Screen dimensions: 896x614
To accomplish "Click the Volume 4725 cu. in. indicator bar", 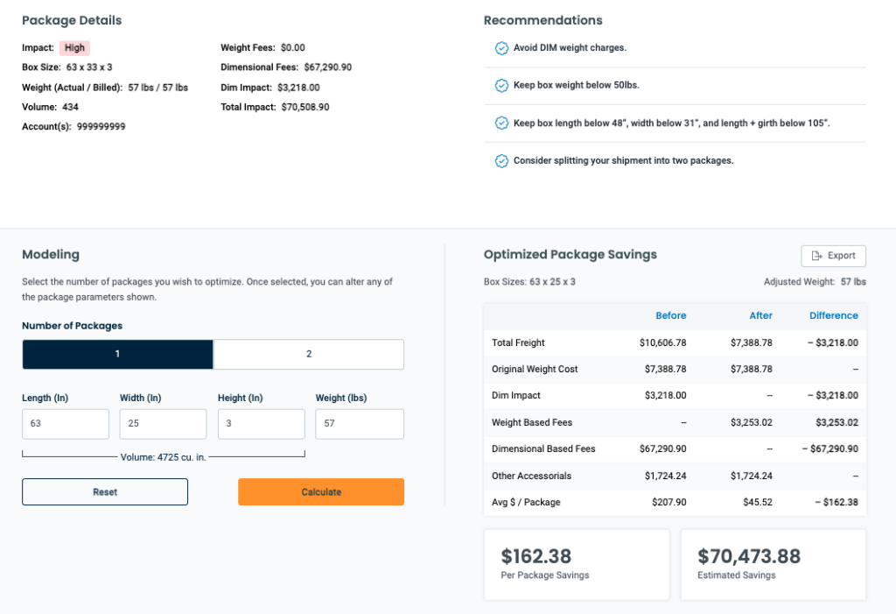I will [164, 454].
